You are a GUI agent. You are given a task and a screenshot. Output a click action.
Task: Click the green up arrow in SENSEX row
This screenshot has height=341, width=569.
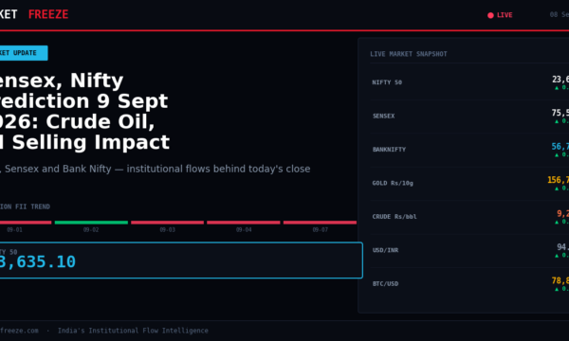point(557,121)
